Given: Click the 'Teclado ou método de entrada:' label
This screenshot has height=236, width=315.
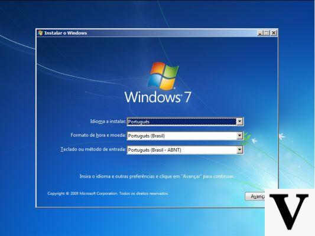Looking at the screenshot, I should click(93, 149).
